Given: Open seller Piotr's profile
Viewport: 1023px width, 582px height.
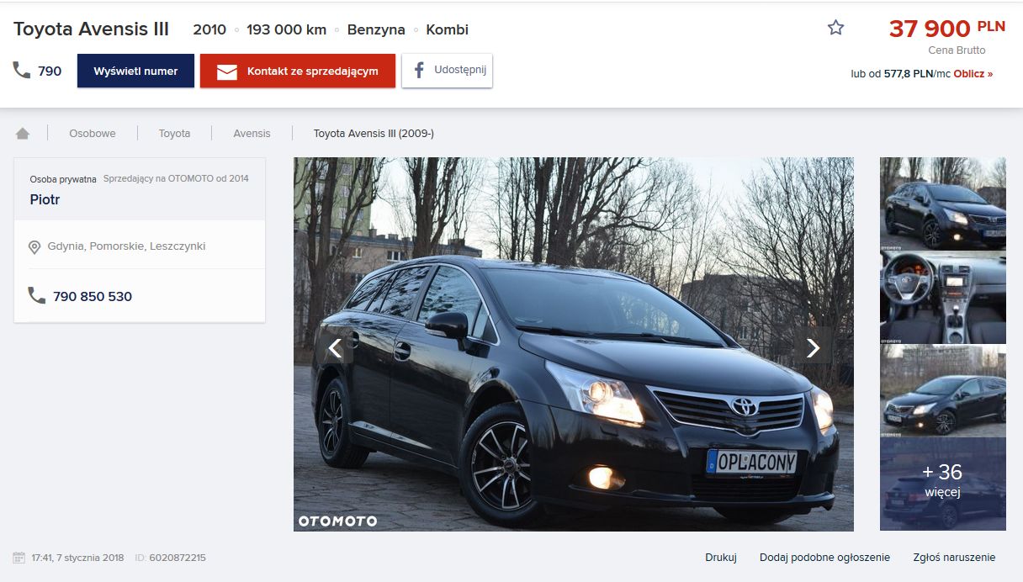Looking at the screenshot, I should (x=45, y=199).
